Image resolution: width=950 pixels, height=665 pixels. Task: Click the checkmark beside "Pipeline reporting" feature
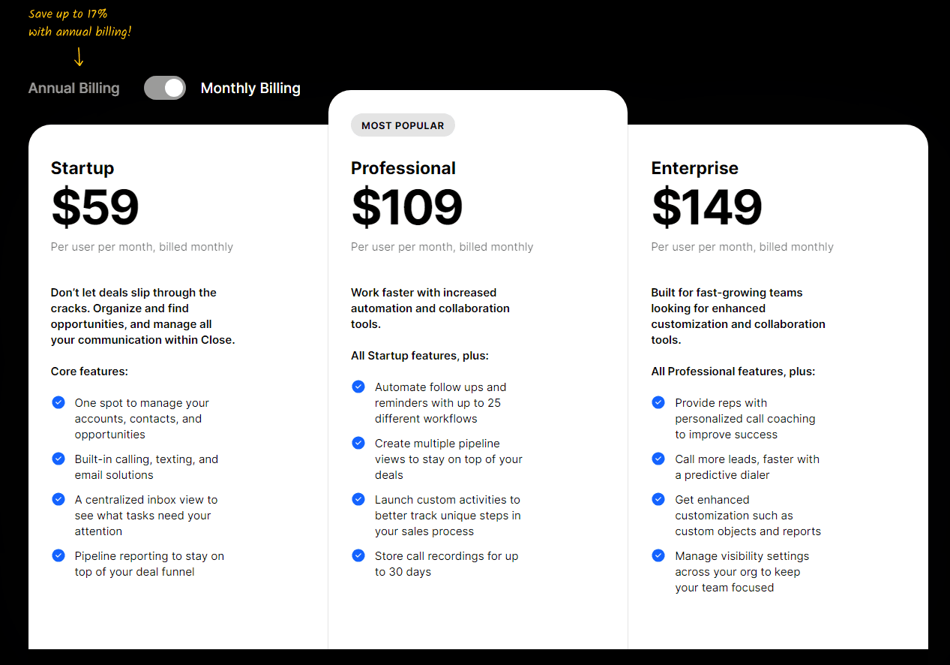coord(58,555)
